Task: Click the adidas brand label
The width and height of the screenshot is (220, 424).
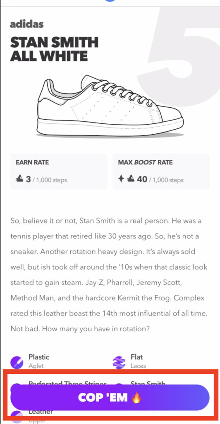Action: [x=27, y=24]
